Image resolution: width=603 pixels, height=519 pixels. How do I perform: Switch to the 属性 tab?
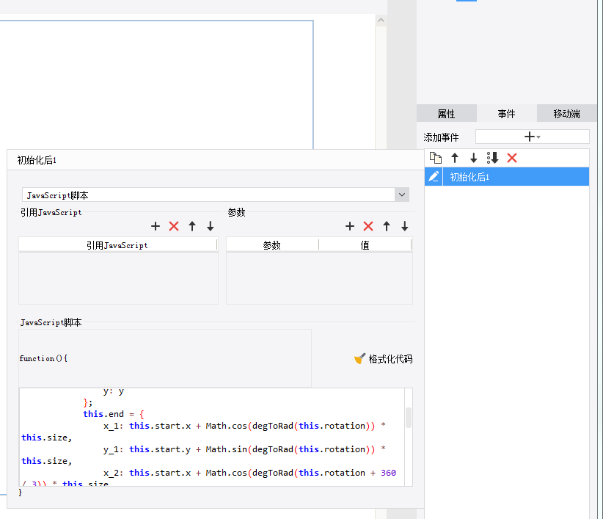[447, 114]
